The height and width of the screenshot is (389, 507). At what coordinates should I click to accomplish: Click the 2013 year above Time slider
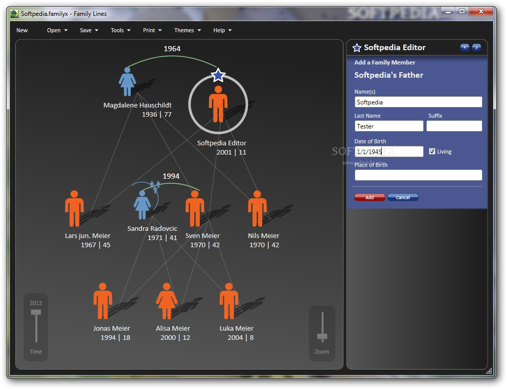(36, 303)
